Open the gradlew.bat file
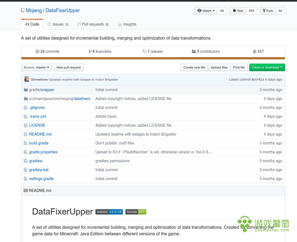This screenshot has width=297, height=242. (x=39, y=170)
